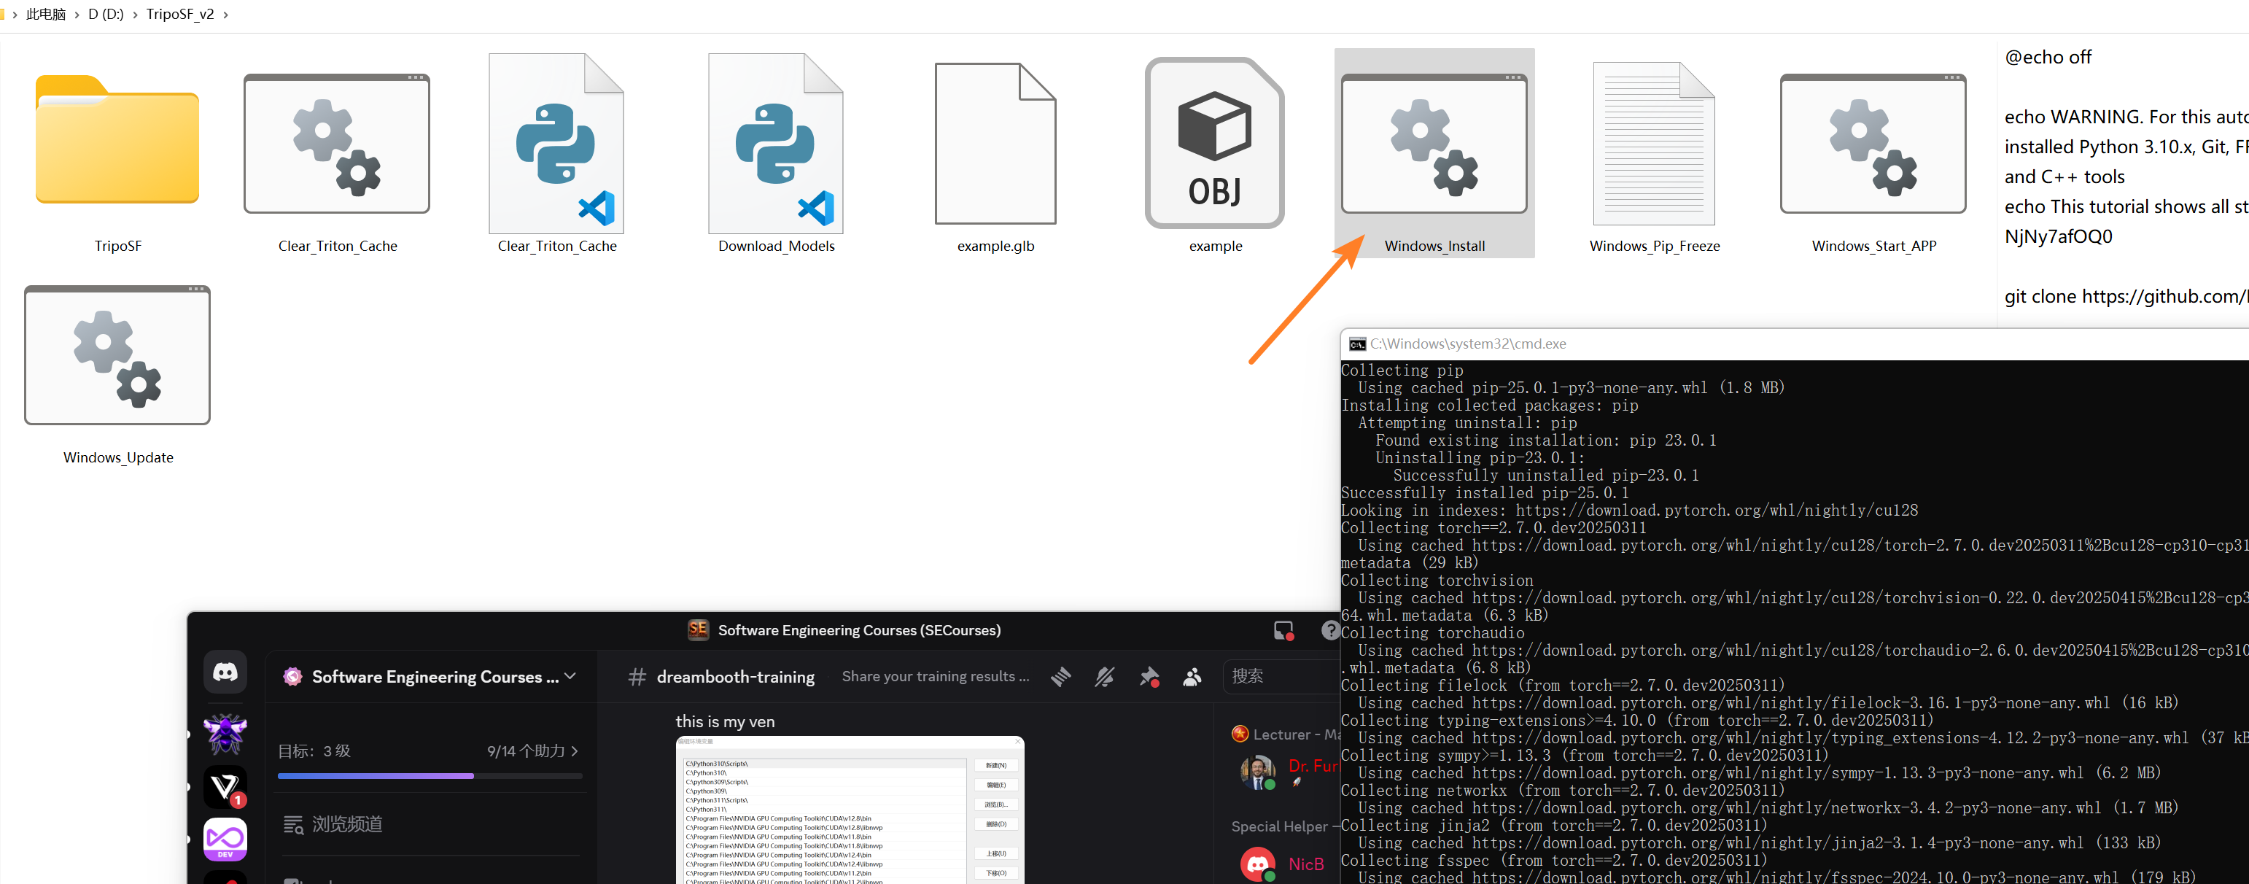Open Discord direct messages home icon
This screenshot has height=884, width=2249.
[x=225, y=672]
